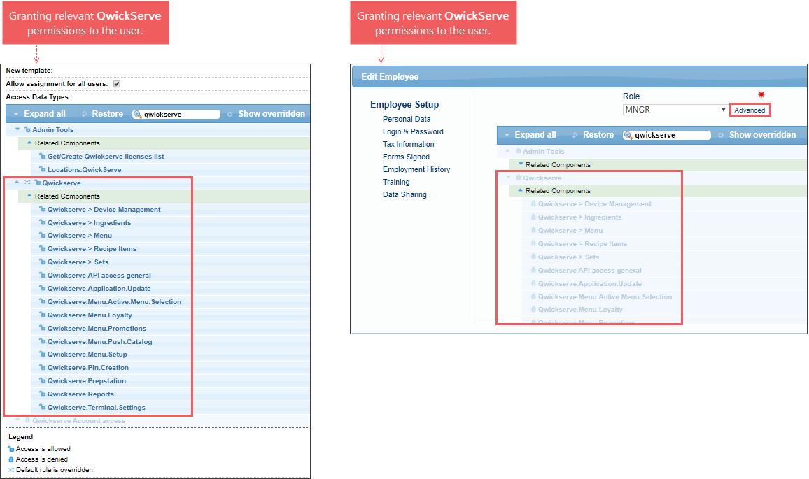The image size is (809, 479).
Task: Toggle the Allow assignment for all users checkbox
Action: (117, 84)
